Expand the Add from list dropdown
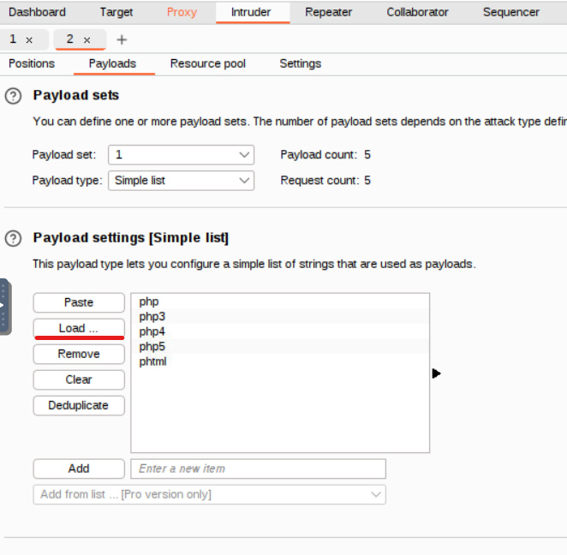The width and height of the screenshot is (567, 555). coord(209,494)
